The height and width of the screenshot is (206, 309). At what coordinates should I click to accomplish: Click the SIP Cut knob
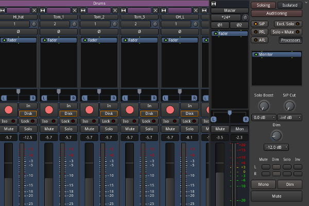coord(289,106)
